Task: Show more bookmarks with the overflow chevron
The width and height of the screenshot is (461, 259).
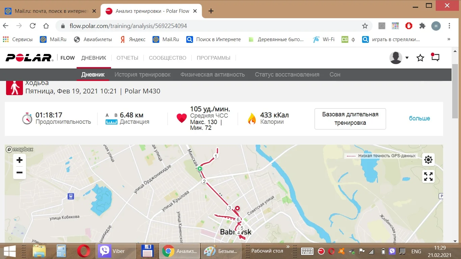Action: point(449,39)
